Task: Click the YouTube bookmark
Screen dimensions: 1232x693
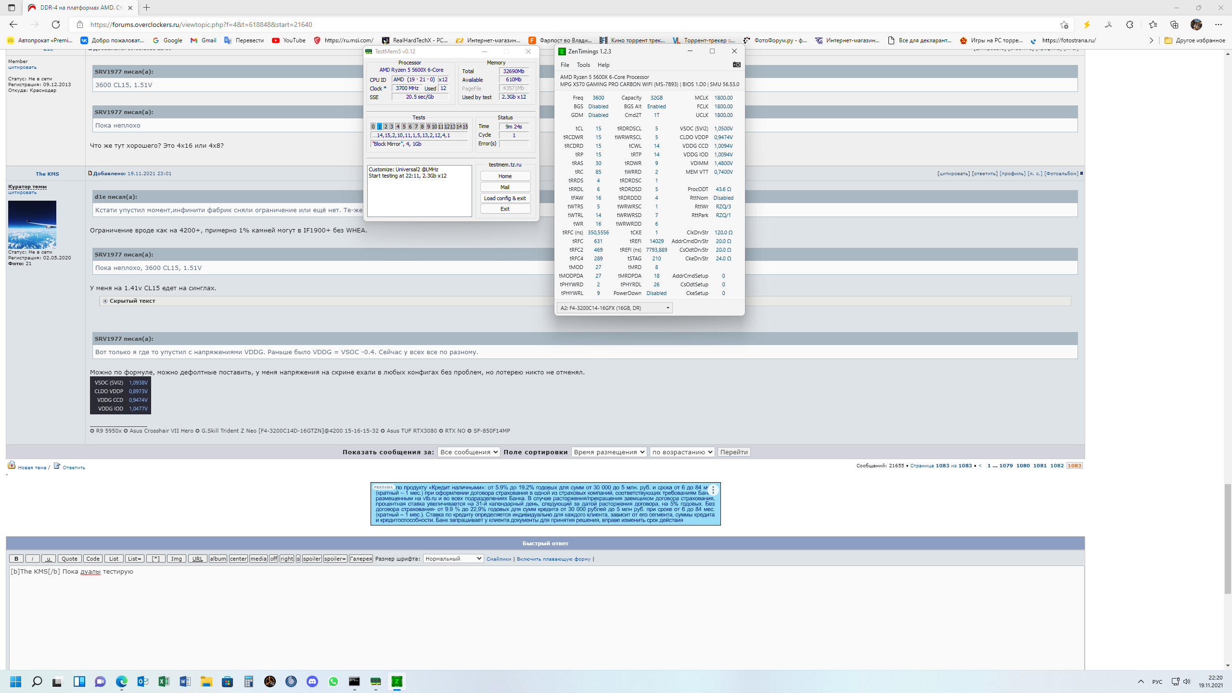Action: click(x=289, y=40)
